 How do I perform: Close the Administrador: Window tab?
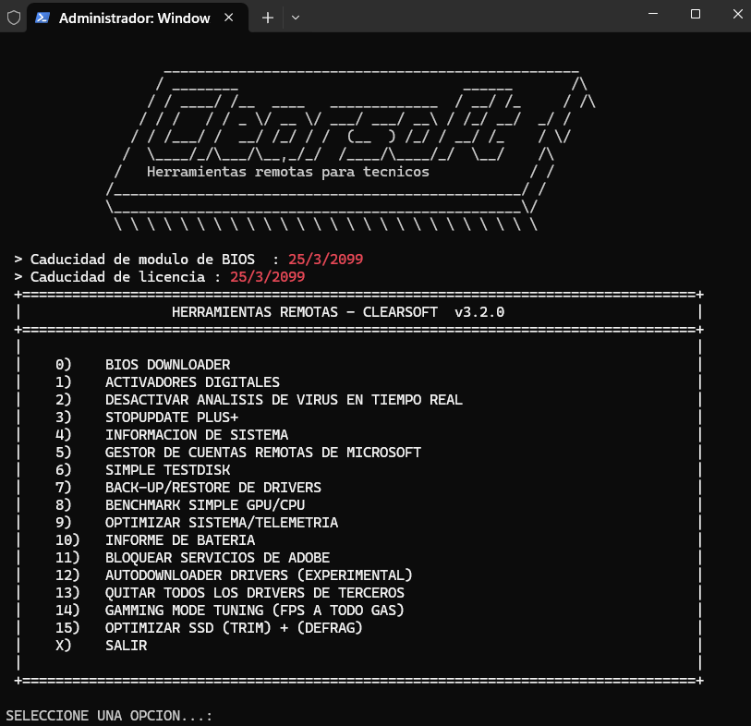pos(229,18)
